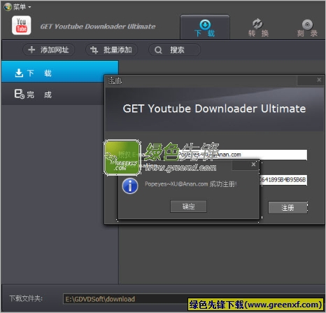
Task: Click the plus icon on 添加网址
Action: [31, 50]
